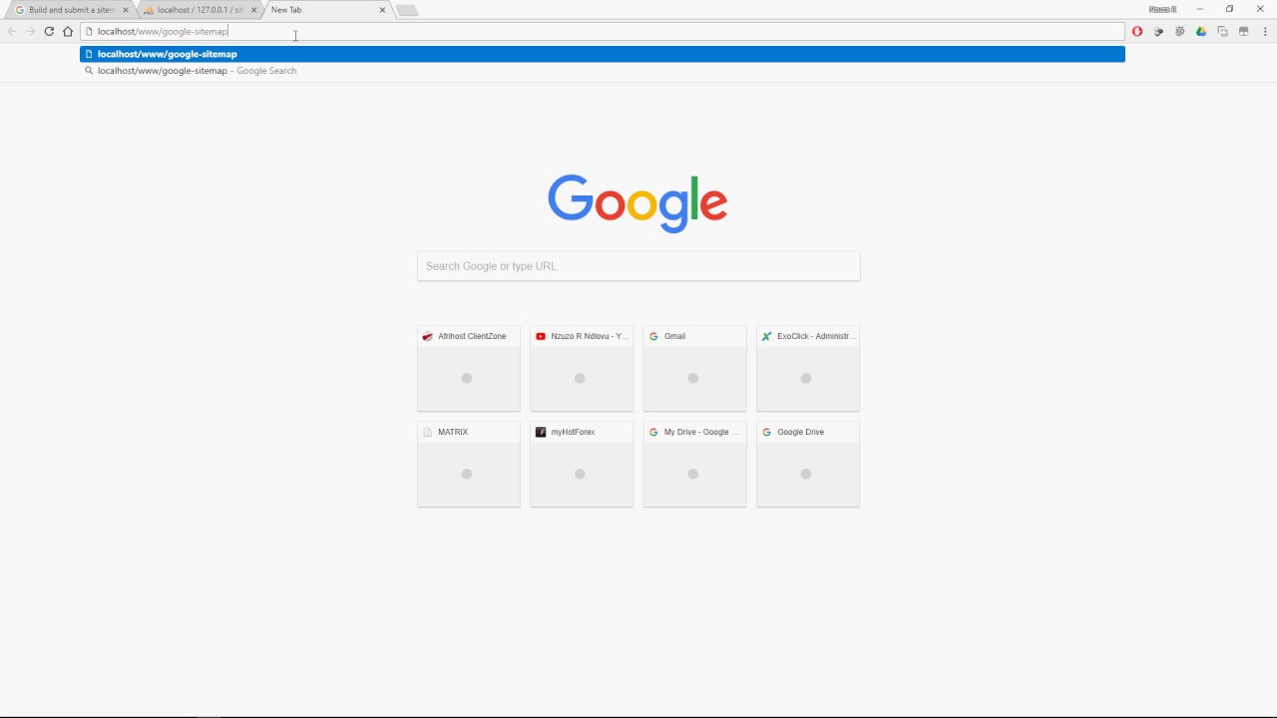This screenshot has width=1277, height=718.
Task: Click the forward navigation arrow
Action: click(x=30, y=32)
